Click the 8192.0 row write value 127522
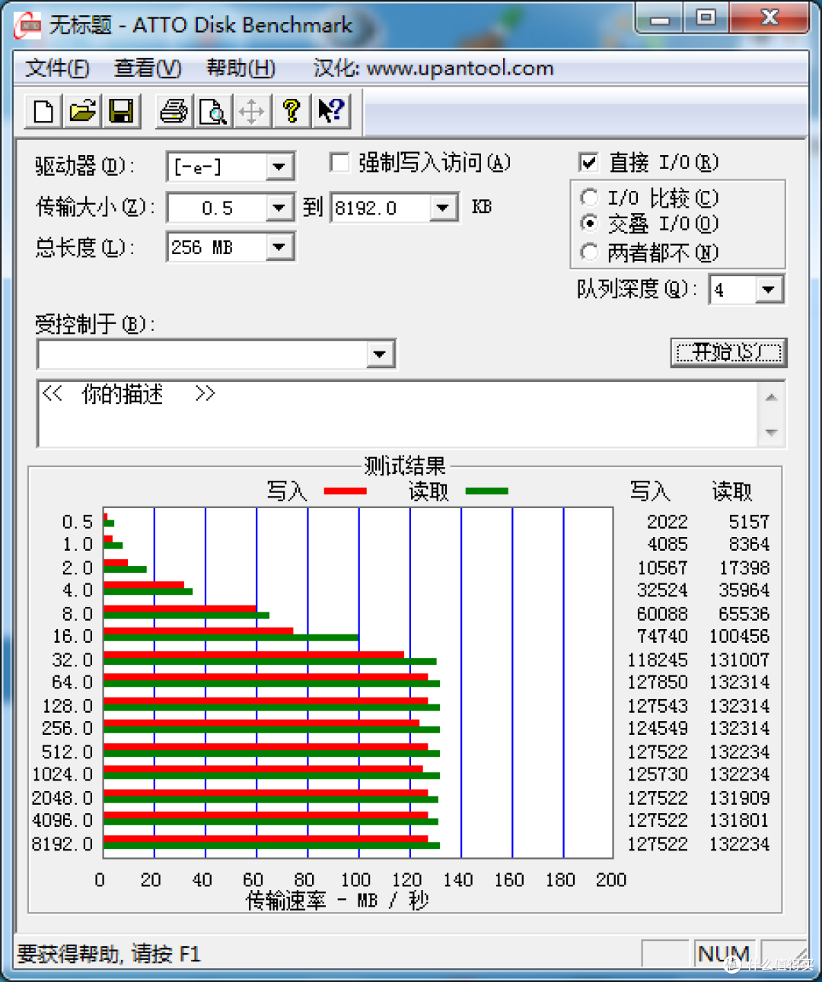822x982 pixels. (658, 844)
